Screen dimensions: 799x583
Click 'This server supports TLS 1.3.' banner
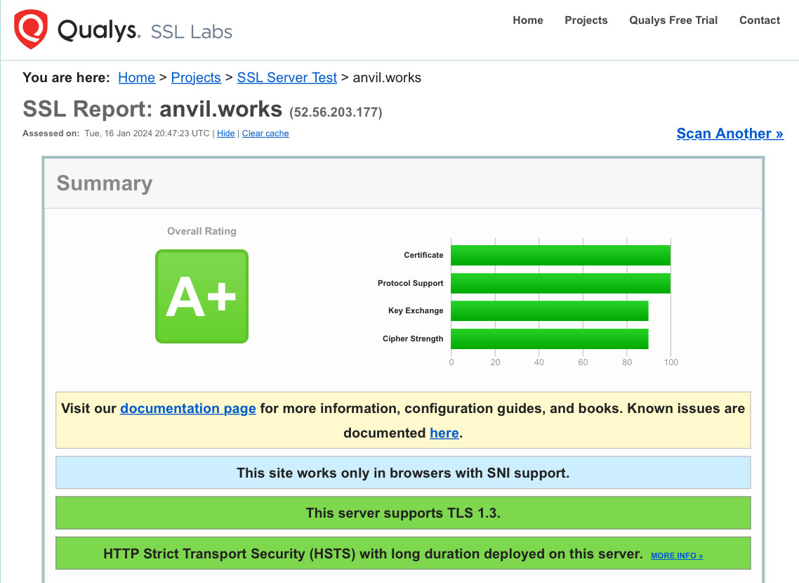pyautogui.click(x=403, y=513)
